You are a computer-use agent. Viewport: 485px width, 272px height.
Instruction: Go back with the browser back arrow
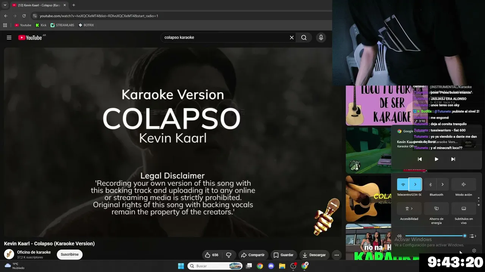(x=6, y=16)
